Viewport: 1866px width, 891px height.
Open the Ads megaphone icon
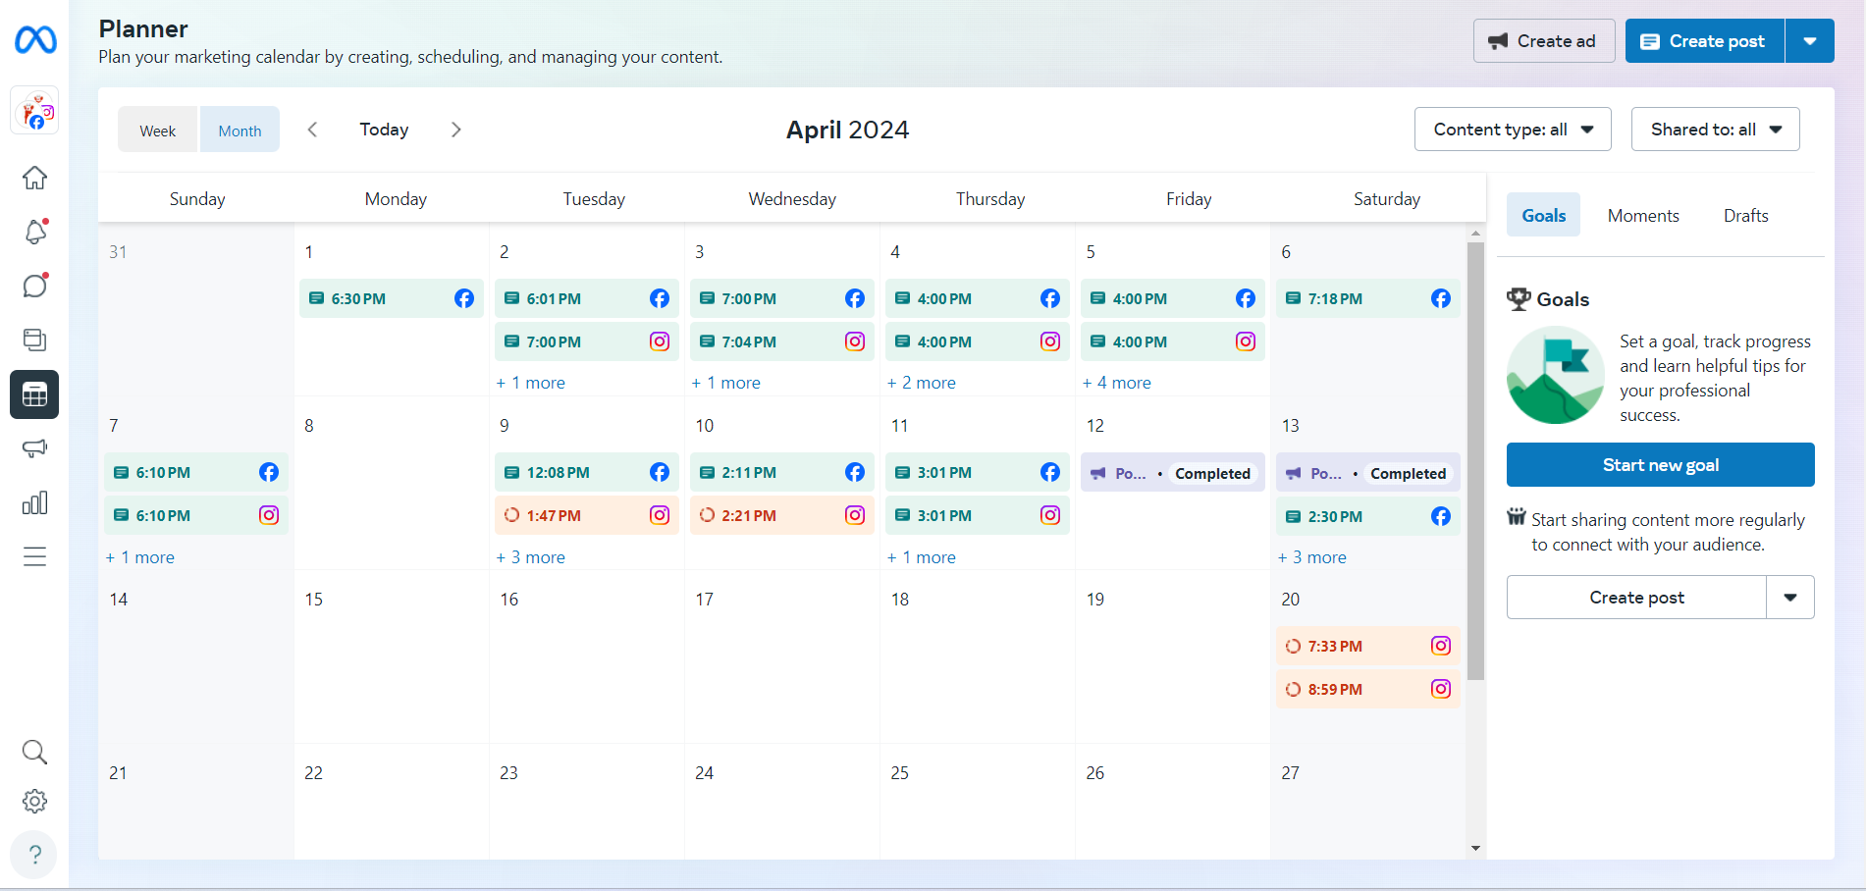click(34, 448)
